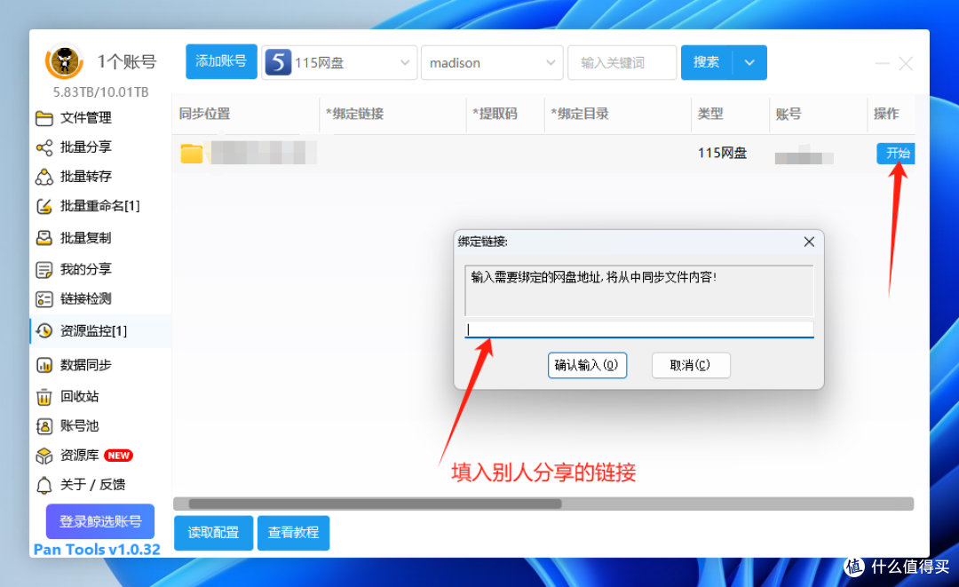Click the 115网盘 cell in type column
This screenshot has width=959, height=587.
(722, 153)
